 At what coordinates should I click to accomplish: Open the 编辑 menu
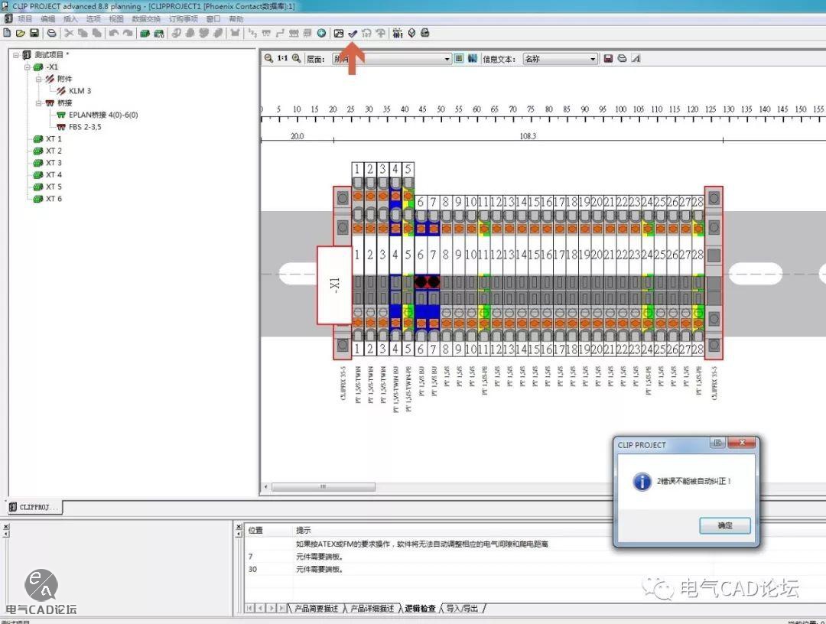pos(48,19)
